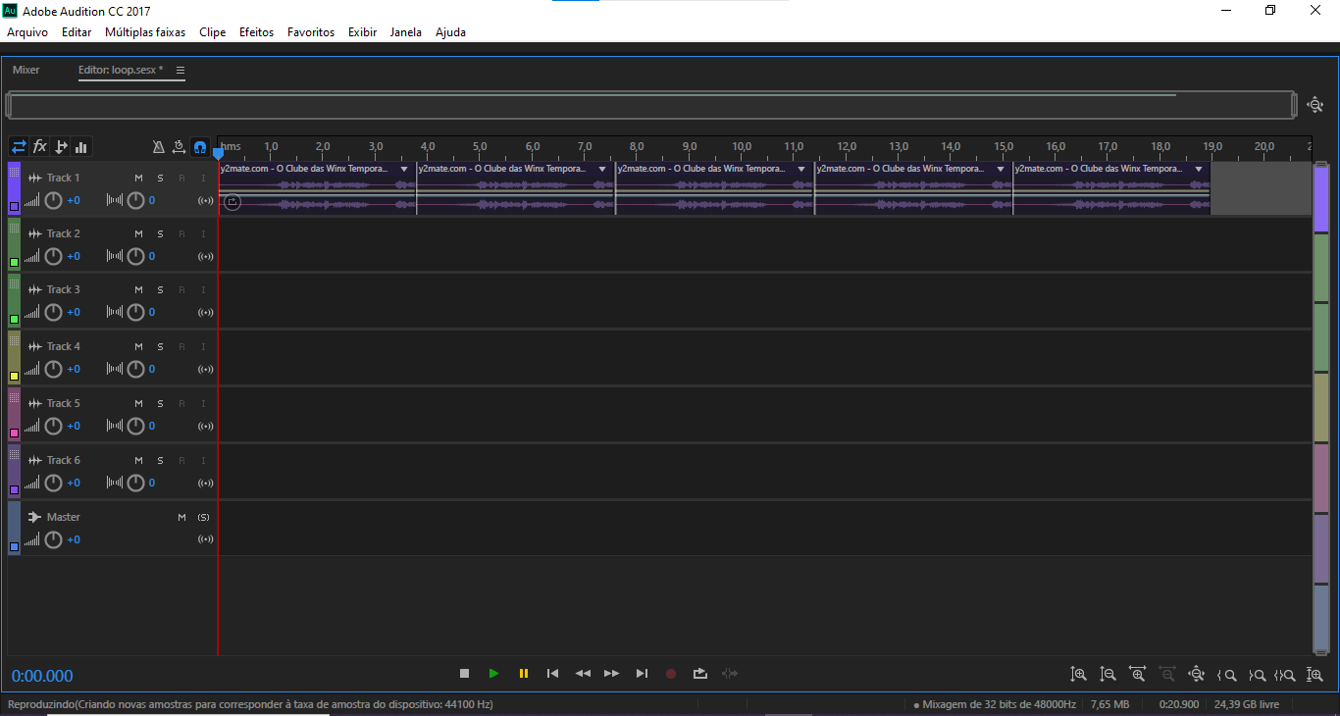
Task: Toggle Track 1 input monitoring
Action: [204, 179]
